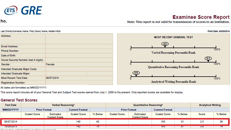Click the % Below header under Analytical Writing
Screen dimensions: 231x130
pyautogui.click(x=221, y=114)
